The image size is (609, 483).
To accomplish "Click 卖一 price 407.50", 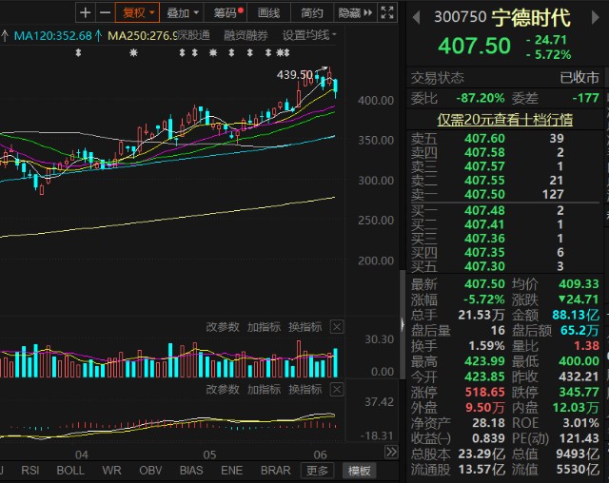I will coord(484,194).
